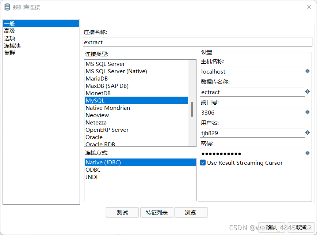
Task: Select Oracle connection type
Action: coord(137,137)
